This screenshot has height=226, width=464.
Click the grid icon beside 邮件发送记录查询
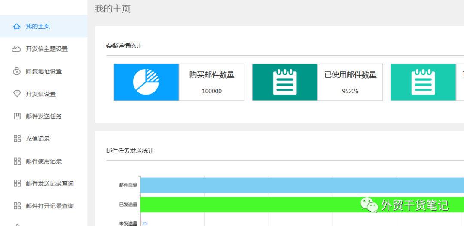[17, 183]
